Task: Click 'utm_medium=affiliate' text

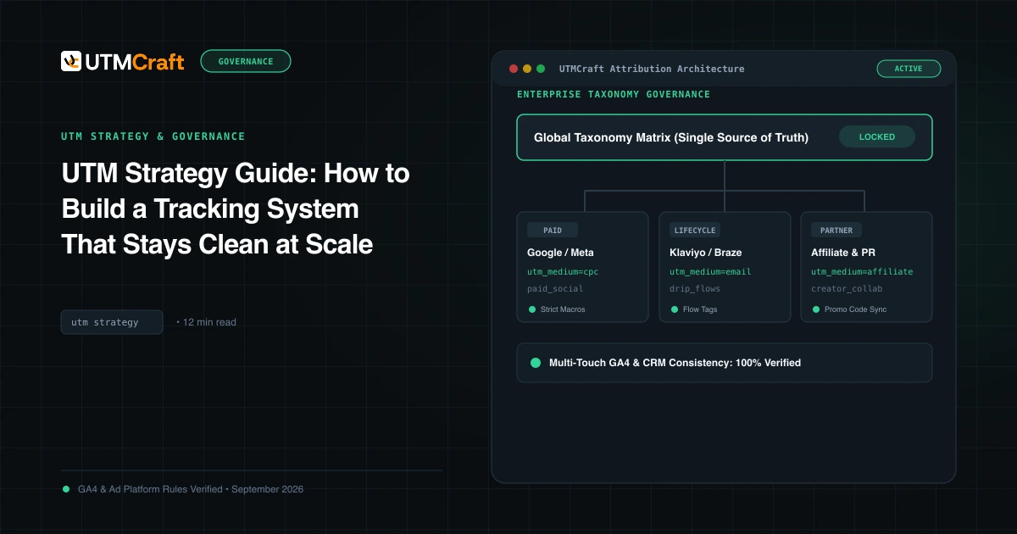Action: pos(862,272)
